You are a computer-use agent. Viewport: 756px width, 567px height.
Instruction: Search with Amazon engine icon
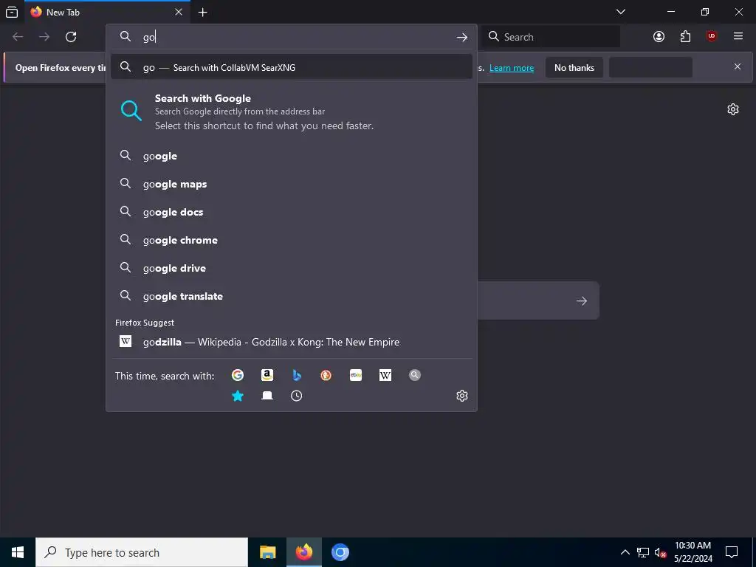(267, 375)
